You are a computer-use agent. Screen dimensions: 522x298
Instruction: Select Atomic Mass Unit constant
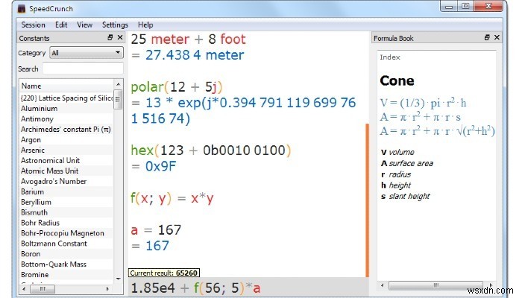click(66, 171)
